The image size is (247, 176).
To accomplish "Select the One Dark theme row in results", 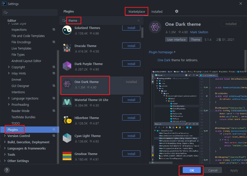I will (x=102, y=85).
